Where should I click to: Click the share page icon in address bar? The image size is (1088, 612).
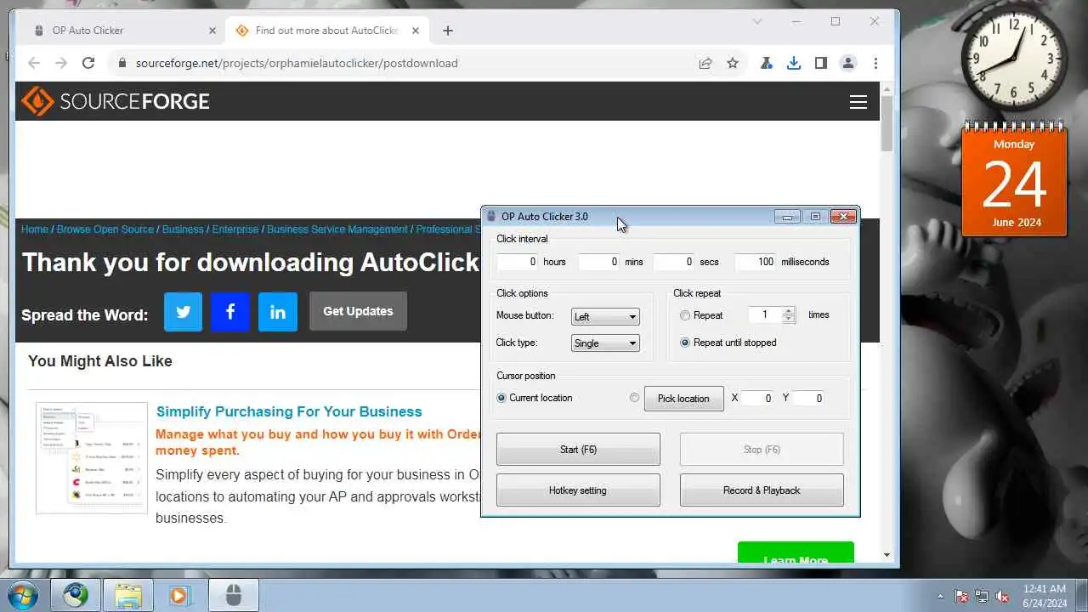[705, 63]
